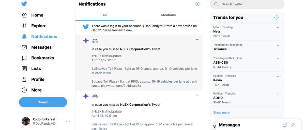Click Trends for you heading
Screen dimensions: 305x130
click(x=228, y=17)
